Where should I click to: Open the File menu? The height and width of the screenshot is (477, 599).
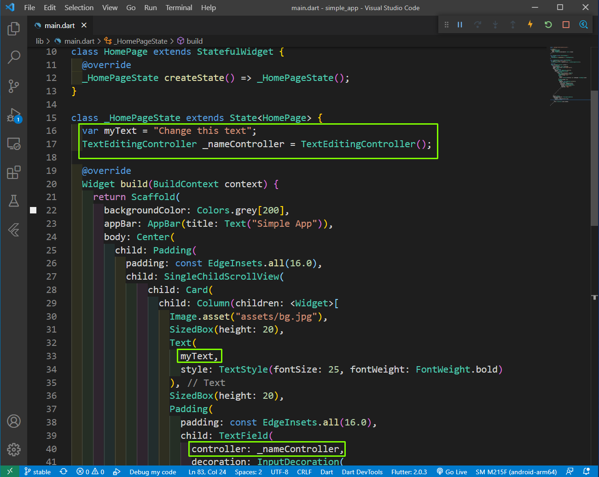pyautogui.click(x=29, y=8)
